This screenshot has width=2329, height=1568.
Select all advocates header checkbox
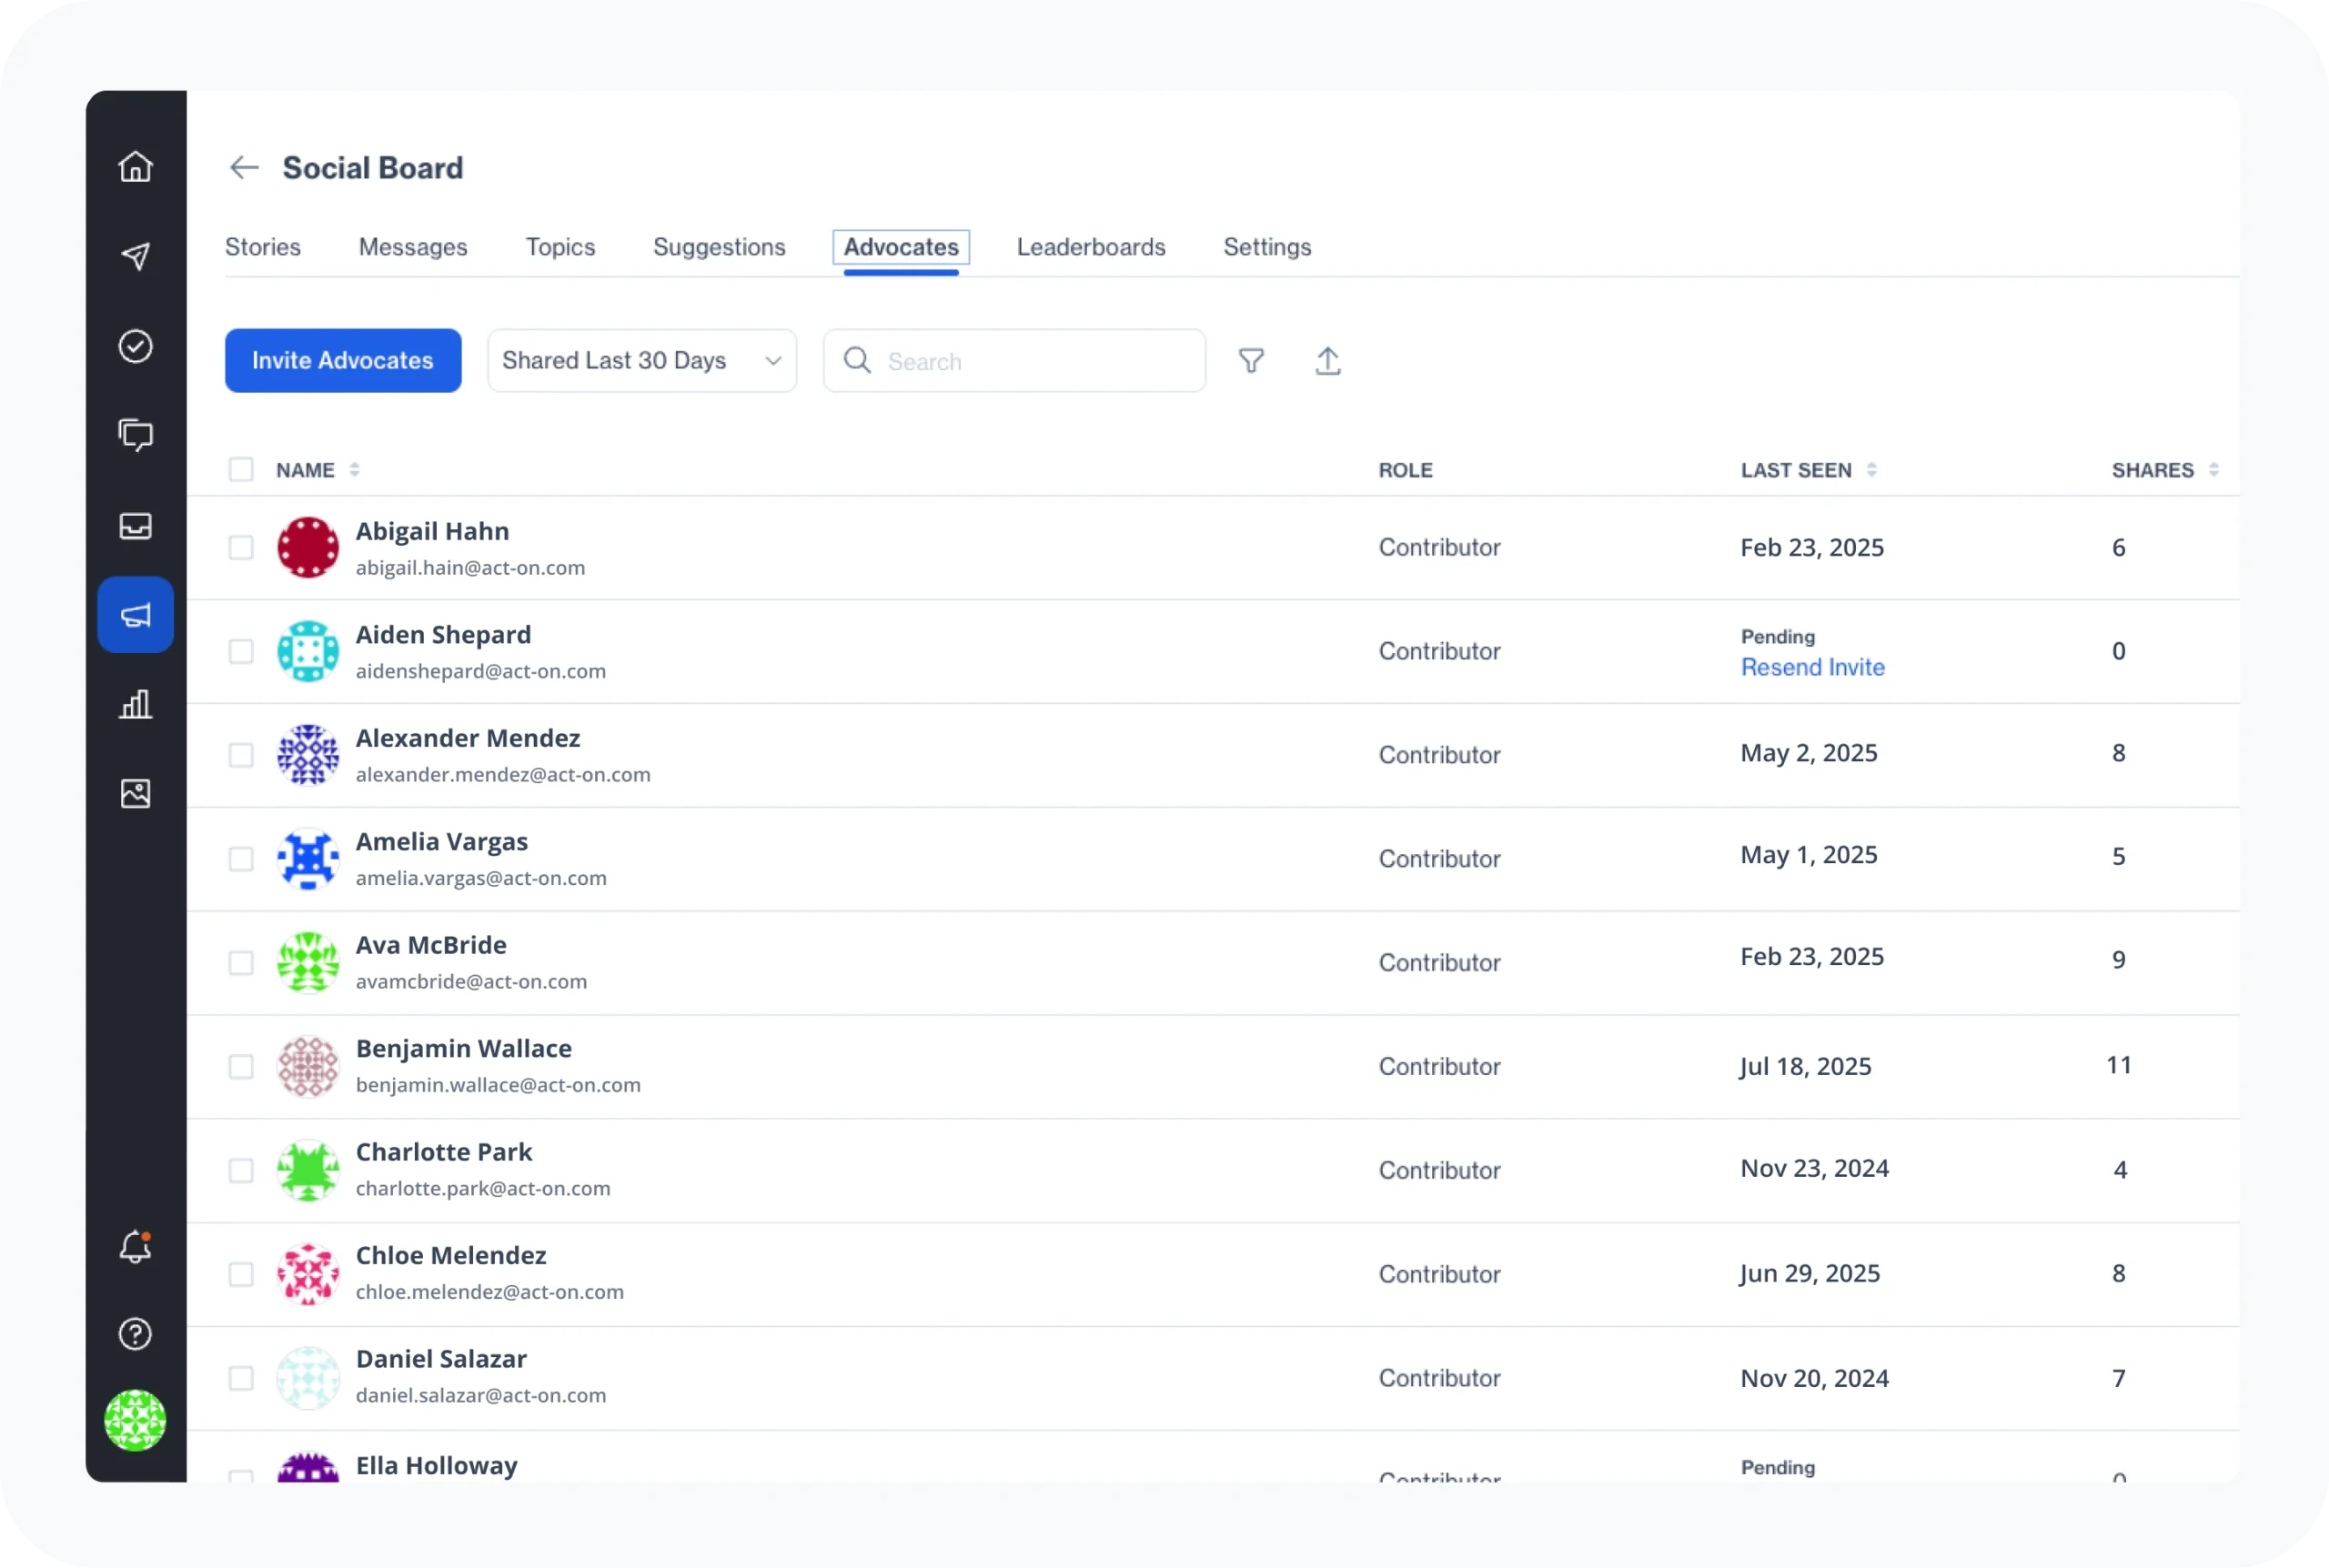[241, 469]
